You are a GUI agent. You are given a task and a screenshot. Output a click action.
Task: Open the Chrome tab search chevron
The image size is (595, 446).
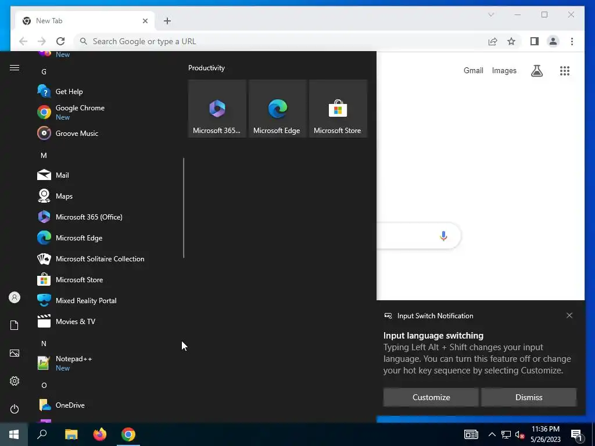(491, 15)
